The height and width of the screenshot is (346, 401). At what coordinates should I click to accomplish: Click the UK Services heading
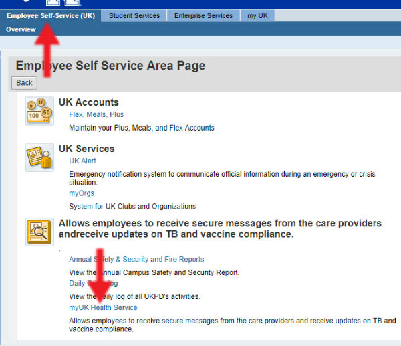86,149
